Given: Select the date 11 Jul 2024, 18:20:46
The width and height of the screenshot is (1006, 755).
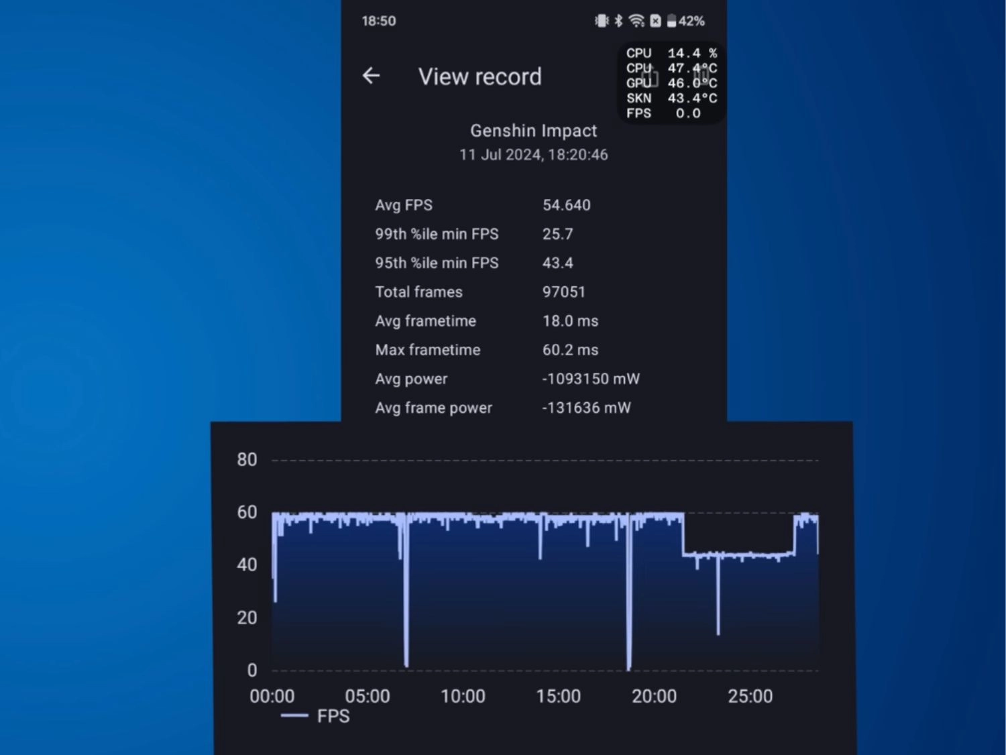Looking at the screenshot, I should coord(533,155).
